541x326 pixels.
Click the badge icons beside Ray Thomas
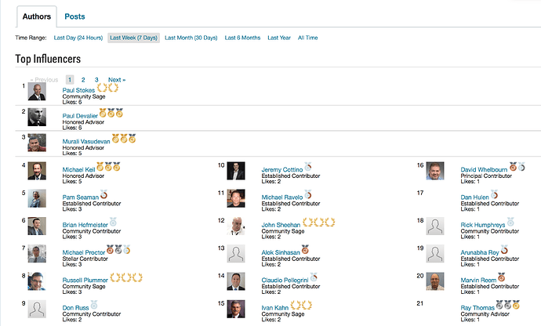[507, 305]
